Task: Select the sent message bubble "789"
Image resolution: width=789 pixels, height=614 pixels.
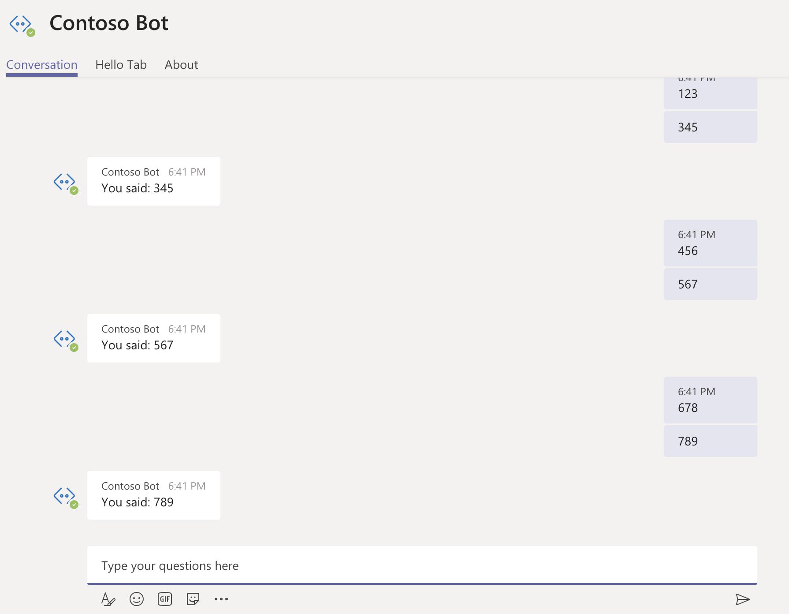Action: click(710, 441)
